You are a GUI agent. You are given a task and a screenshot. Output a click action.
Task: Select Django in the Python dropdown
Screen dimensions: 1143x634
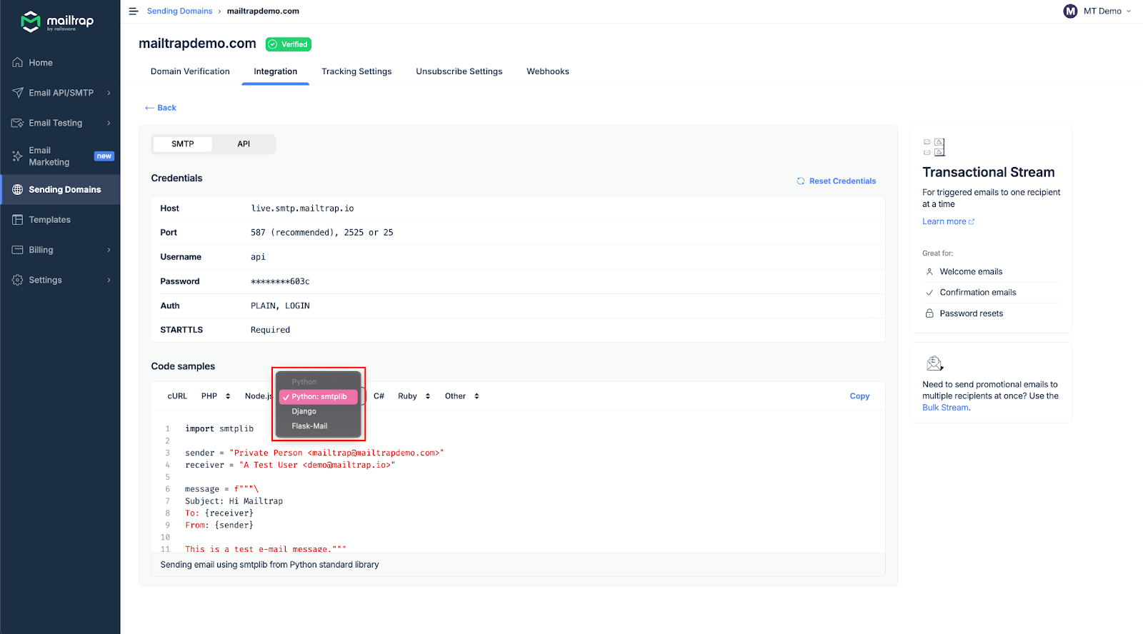[x=304, y=411]
